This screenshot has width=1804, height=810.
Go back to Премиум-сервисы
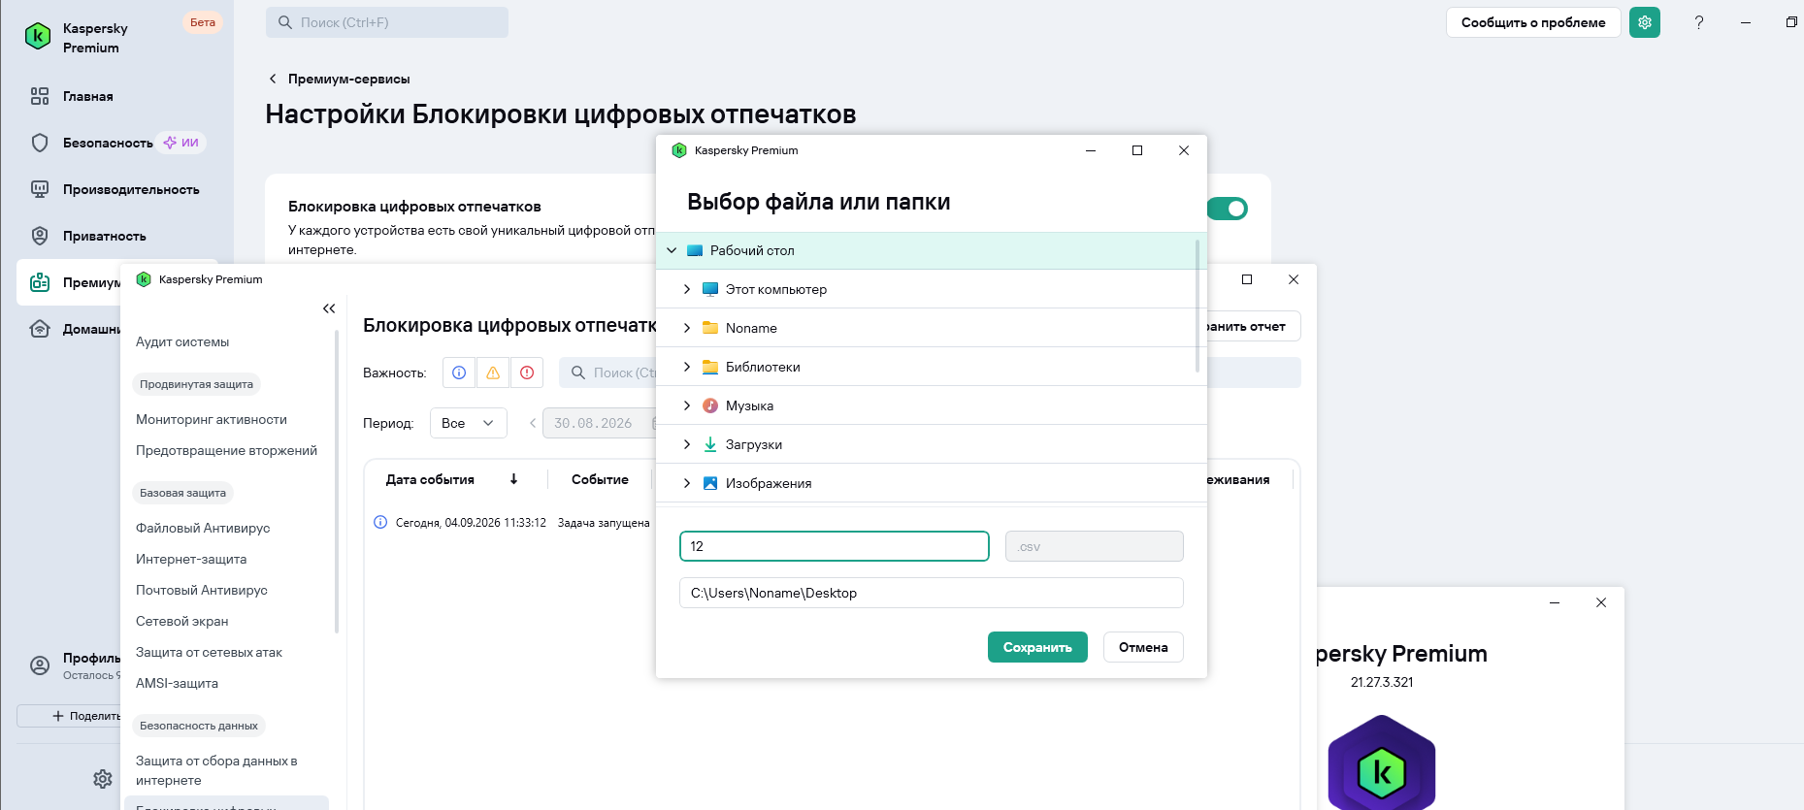point(340,79)
